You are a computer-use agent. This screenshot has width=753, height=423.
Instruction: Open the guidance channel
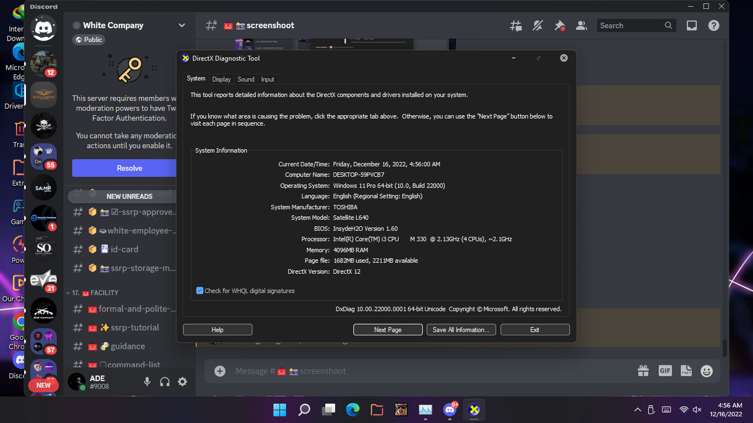pos(124,346)
